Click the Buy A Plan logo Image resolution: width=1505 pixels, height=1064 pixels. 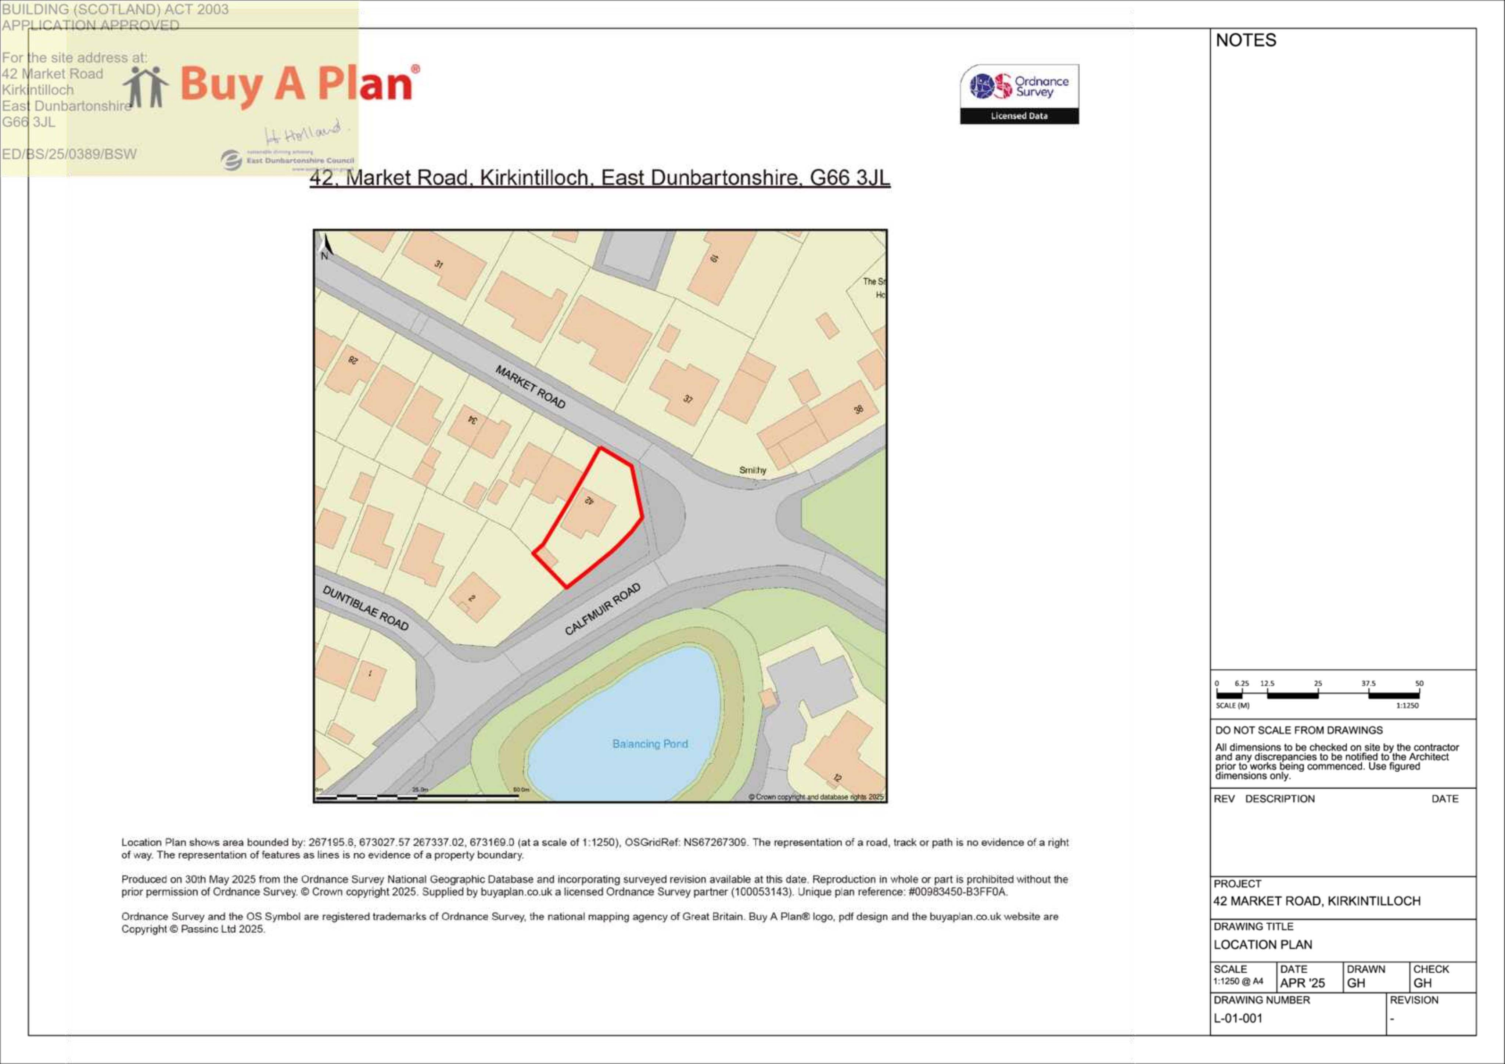click(x=272, y=86)
